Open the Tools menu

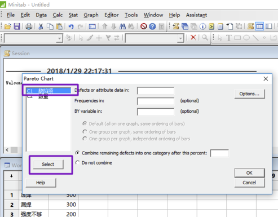(131, 15)
